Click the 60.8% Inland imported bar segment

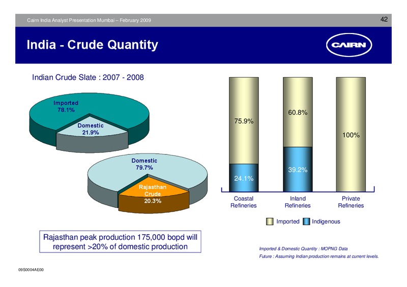point(298,112)
